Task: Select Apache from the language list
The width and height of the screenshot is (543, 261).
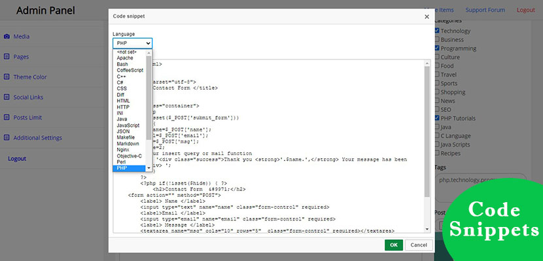Action: [x=130, y=58]
